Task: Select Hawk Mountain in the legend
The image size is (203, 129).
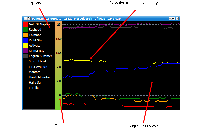Action: (x=40, y=77)
